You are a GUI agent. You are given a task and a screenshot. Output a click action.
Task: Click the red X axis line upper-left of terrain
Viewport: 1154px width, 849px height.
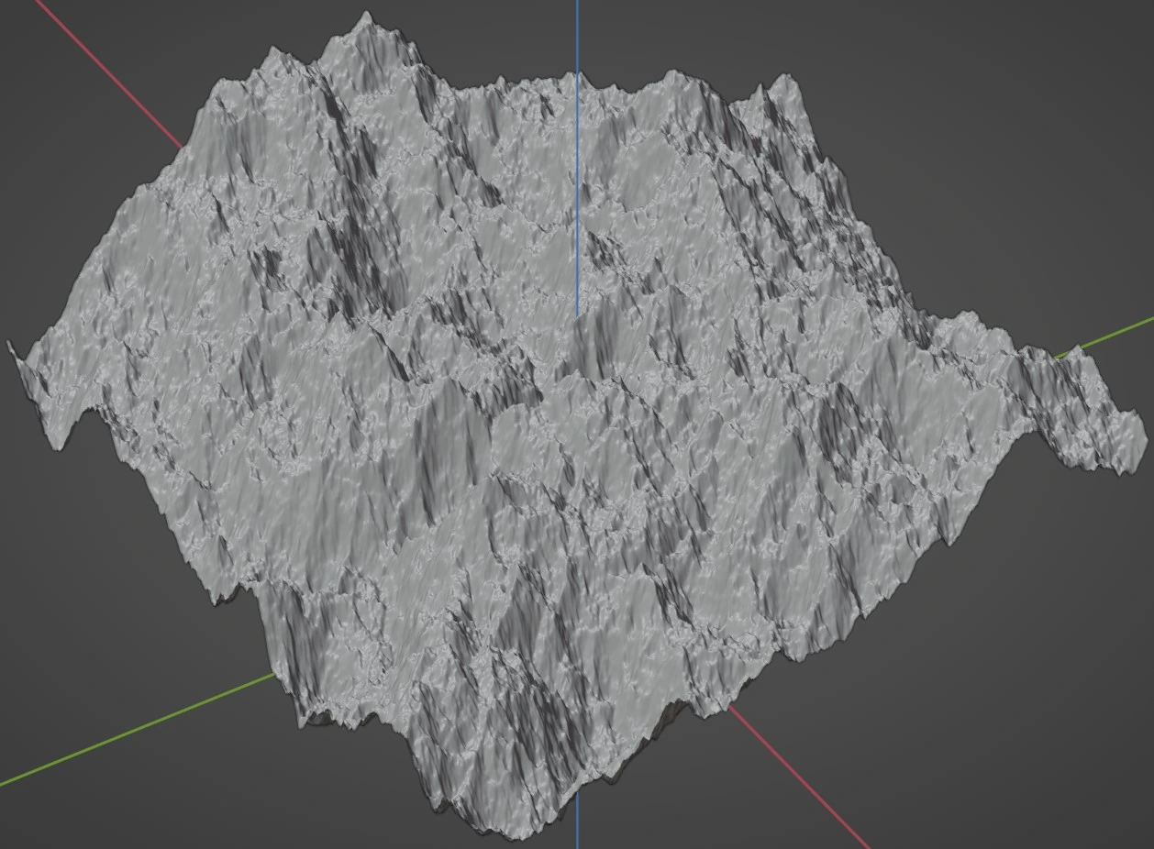(x=101, y=73)
